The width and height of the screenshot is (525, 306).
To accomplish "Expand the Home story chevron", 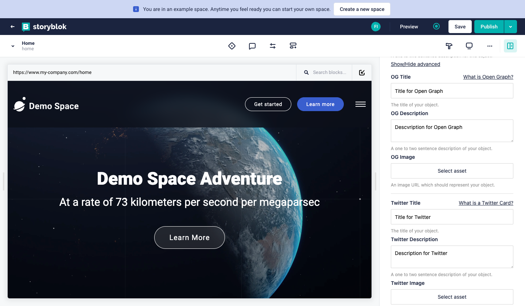I will (13, 46).
